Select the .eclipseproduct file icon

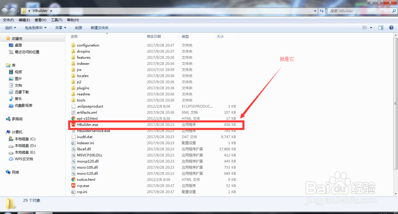tap(73, 106)
